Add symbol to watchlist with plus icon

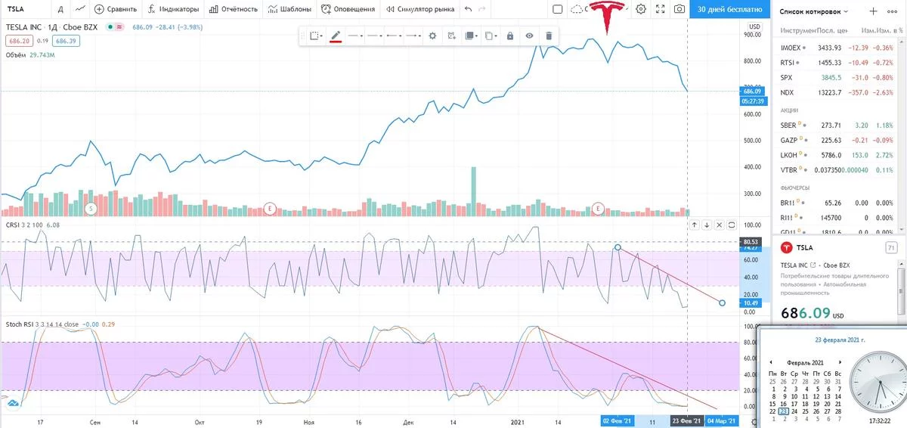click(874, 11)
